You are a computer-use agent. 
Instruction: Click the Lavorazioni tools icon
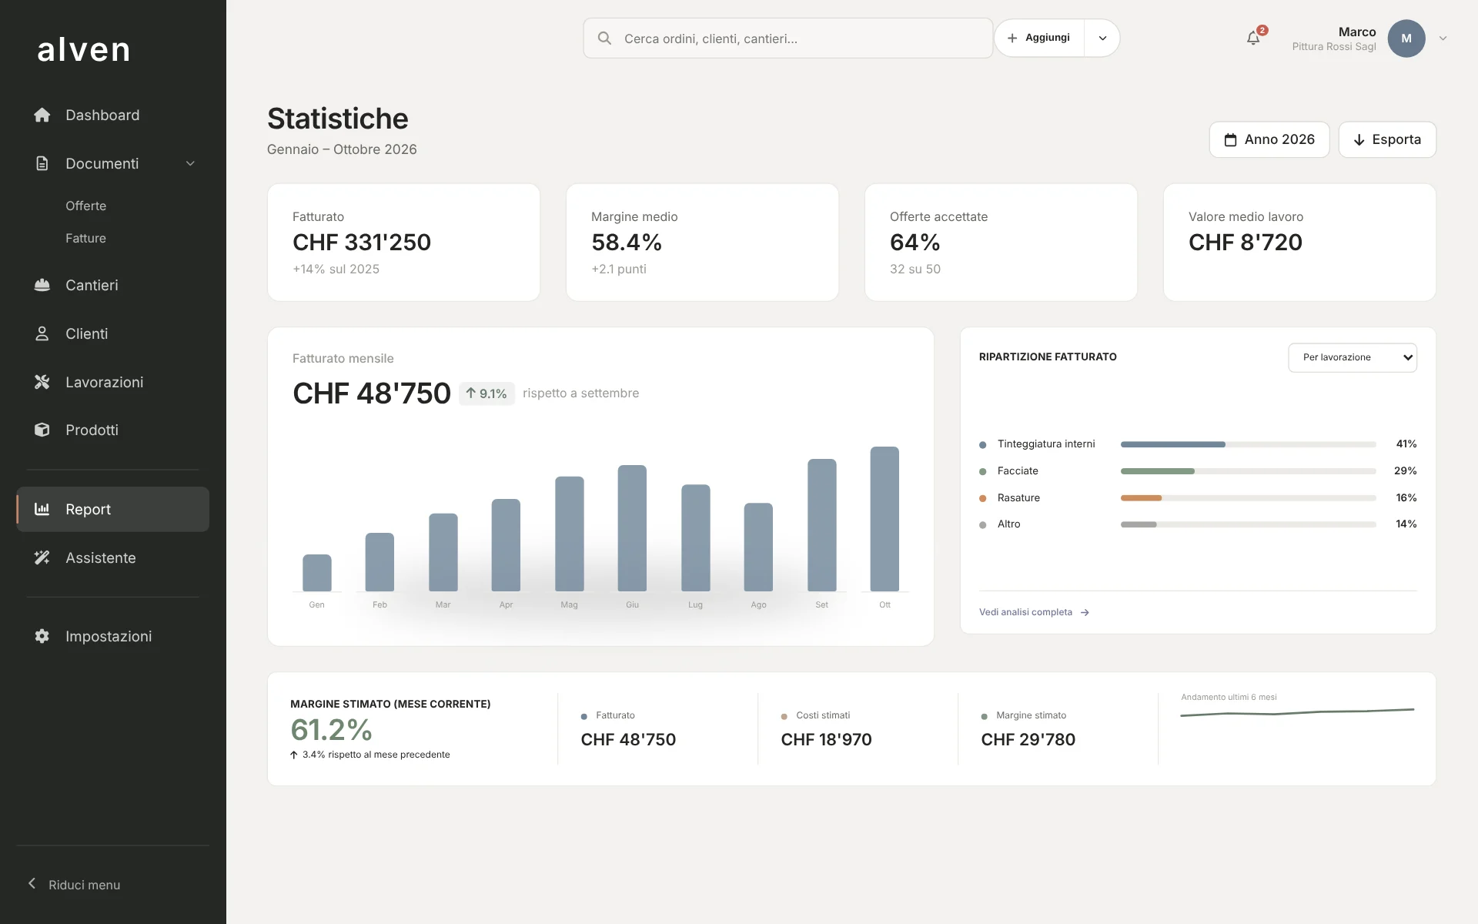(x=42, y=382)
